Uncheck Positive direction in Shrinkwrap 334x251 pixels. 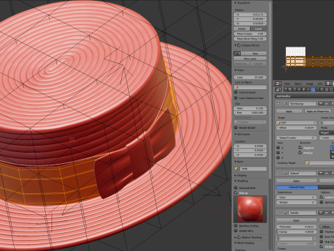301,153
